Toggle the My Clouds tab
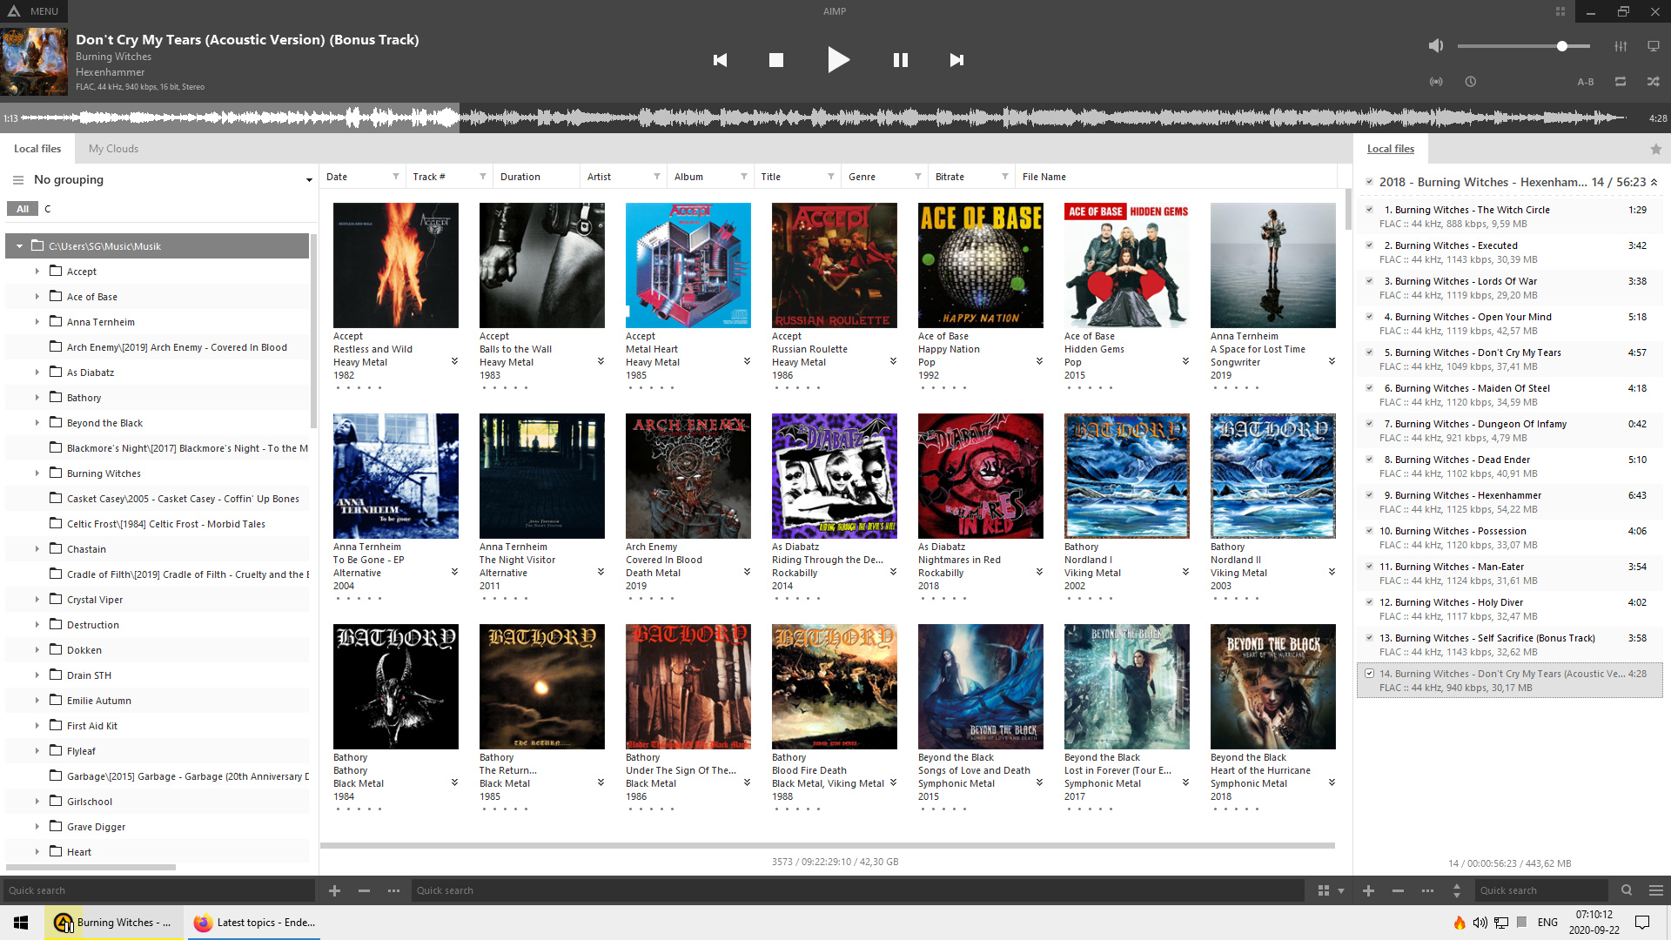The height and width of the screenshot is (940, 1671). (x=114, y=148)
